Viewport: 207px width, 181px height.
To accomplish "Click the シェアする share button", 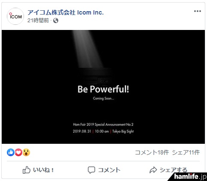I will click(168, 170).
